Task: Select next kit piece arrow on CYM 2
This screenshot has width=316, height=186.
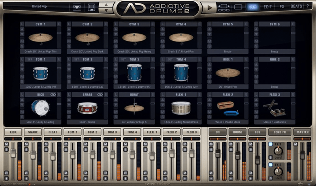Action: 69,35
